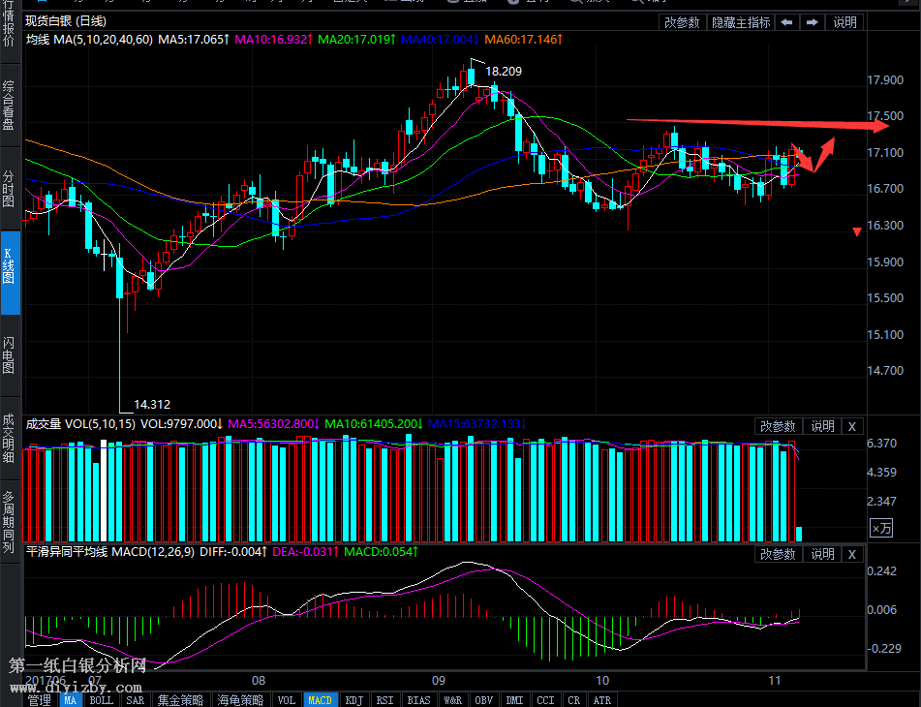Viewport: 921px width, 707px height.
Task: Click the left arrow in chart header
Action: tap(786, 22)
